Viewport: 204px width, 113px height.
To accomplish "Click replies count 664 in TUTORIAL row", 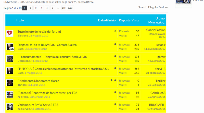I will [137, 69].
